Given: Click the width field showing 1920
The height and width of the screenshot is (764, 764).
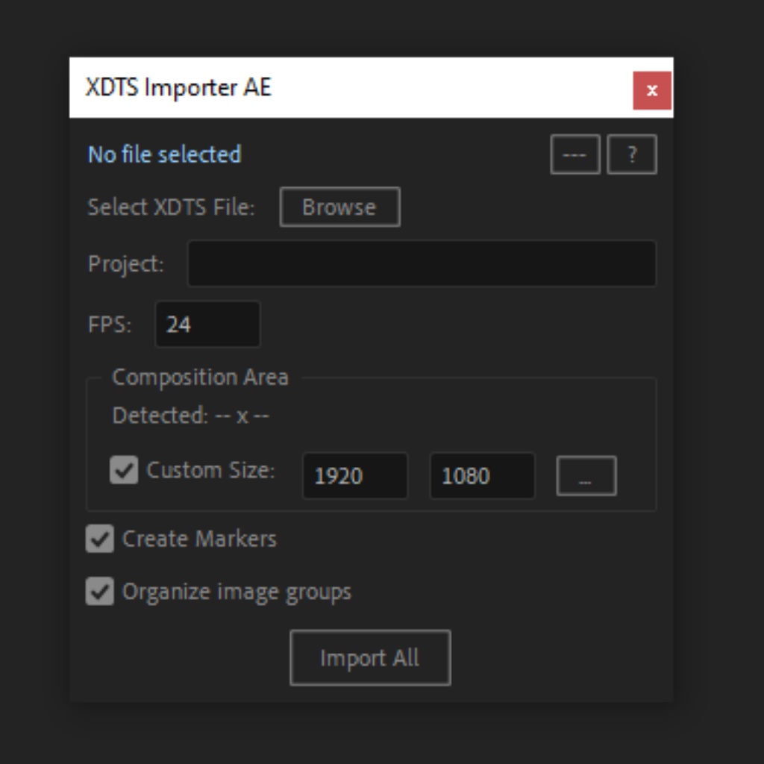Looking at the screenshot, I should click(x=354, y=476).
